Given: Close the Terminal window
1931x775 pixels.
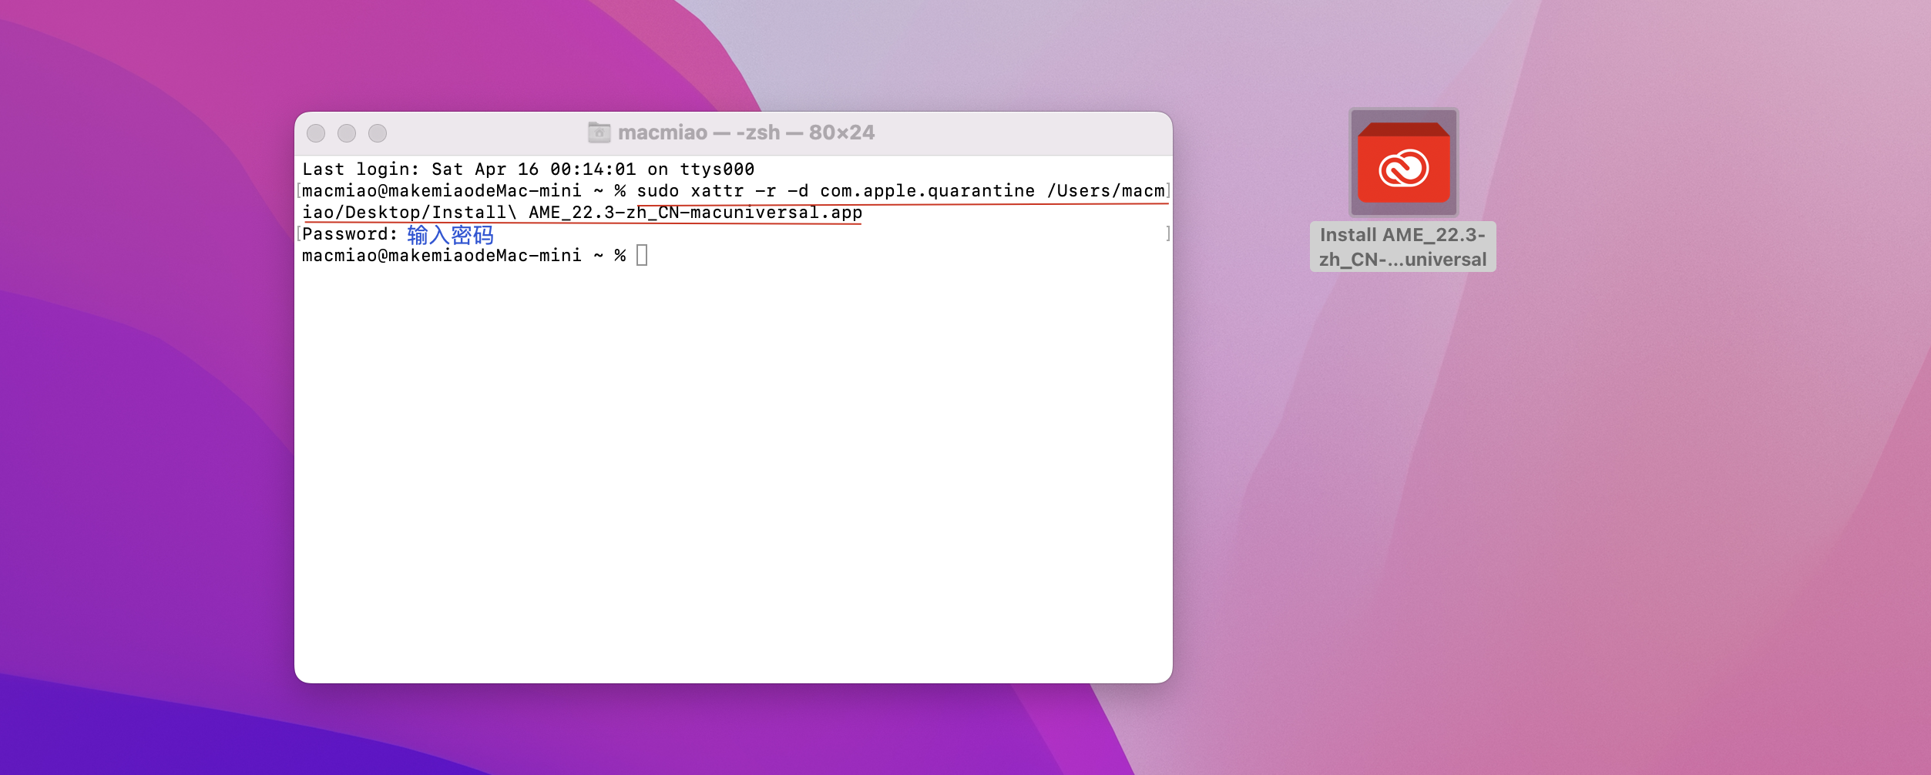Looking at the screenshot, I should click(316, 133).
